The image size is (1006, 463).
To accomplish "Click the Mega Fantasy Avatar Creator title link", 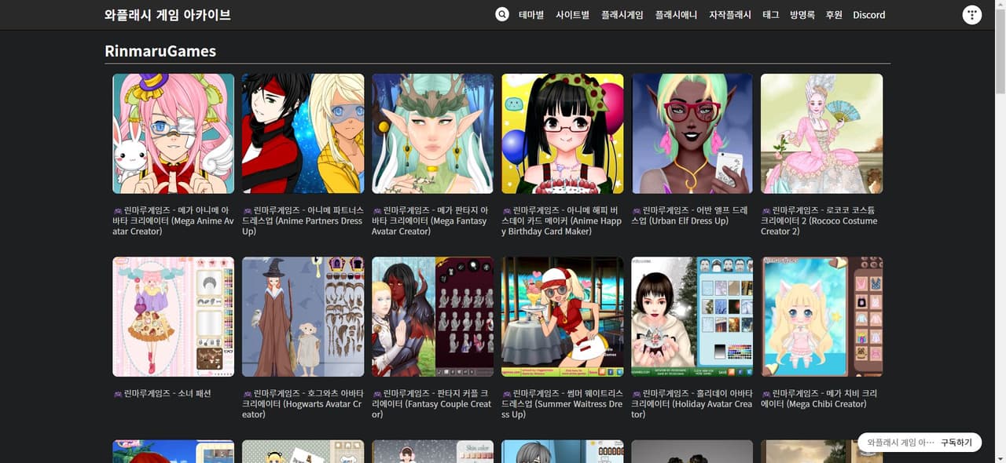I will pyautogui.click(x=432, y=221).
